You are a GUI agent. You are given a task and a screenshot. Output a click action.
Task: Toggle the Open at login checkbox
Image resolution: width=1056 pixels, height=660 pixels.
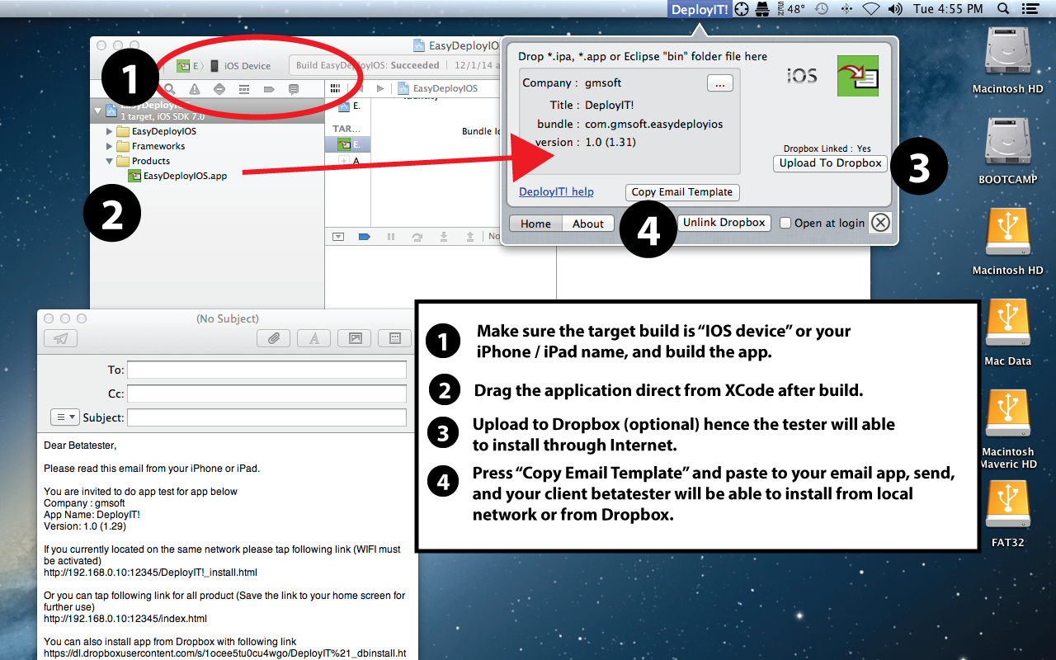coord(785,223)
